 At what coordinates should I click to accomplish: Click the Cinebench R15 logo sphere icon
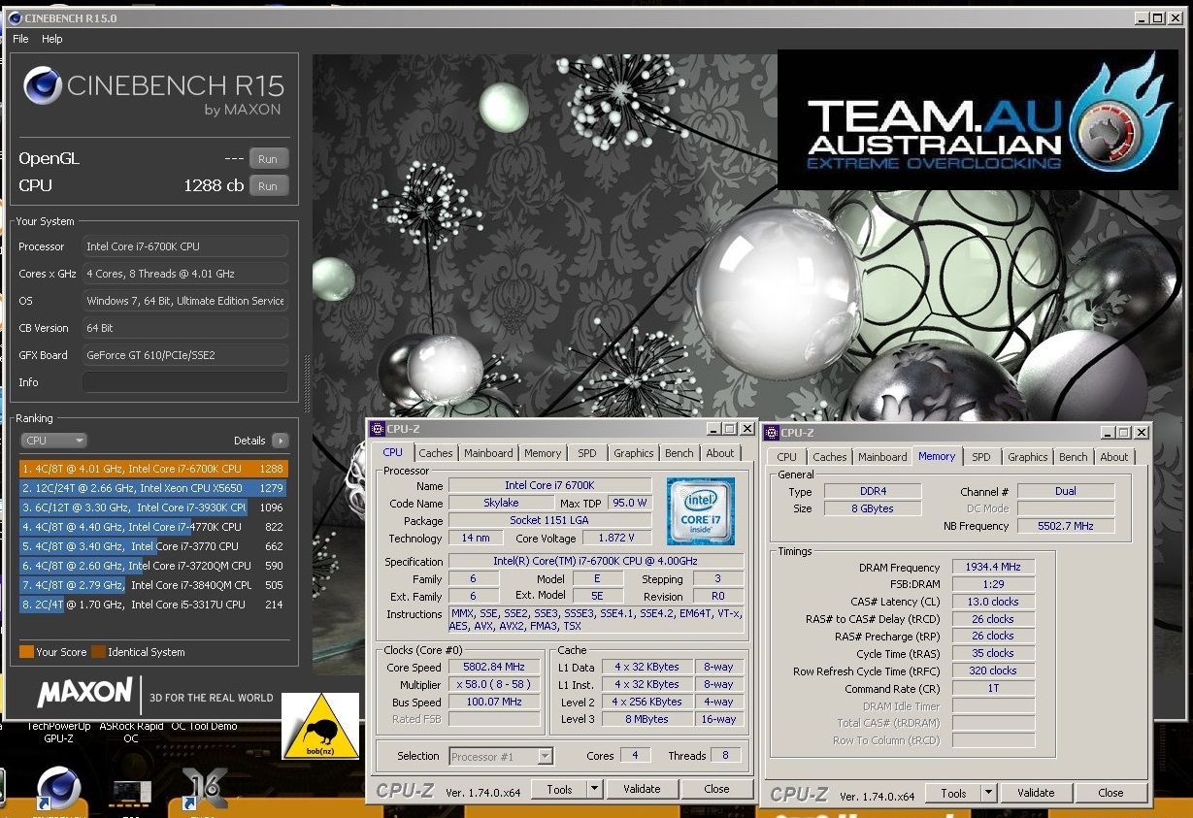[43, 86]
